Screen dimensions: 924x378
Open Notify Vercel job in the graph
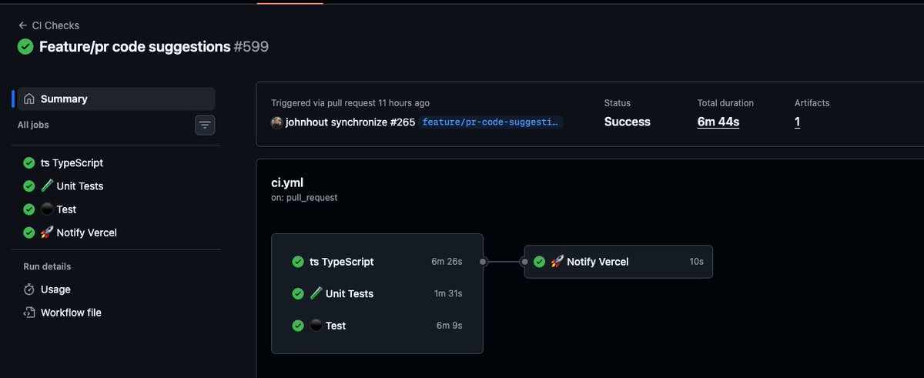pyautogui.click(x=618, y=262)
